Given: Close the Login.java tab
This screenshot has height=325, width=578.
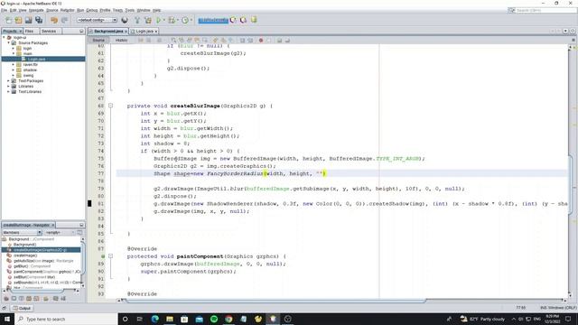Looking at the screenshot, I should [x=156, y=32].
